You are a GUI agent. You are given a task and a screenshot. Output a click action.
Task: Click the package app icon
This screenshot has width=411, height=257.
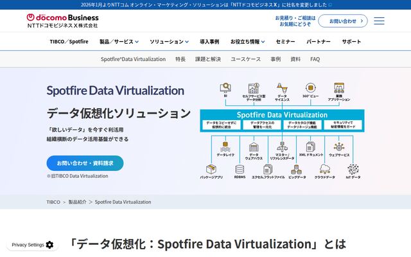pyautogui.click(x=211, y=170)
